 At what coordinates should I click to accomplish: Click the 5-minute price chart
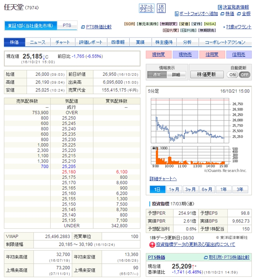[x=190, y=121]
